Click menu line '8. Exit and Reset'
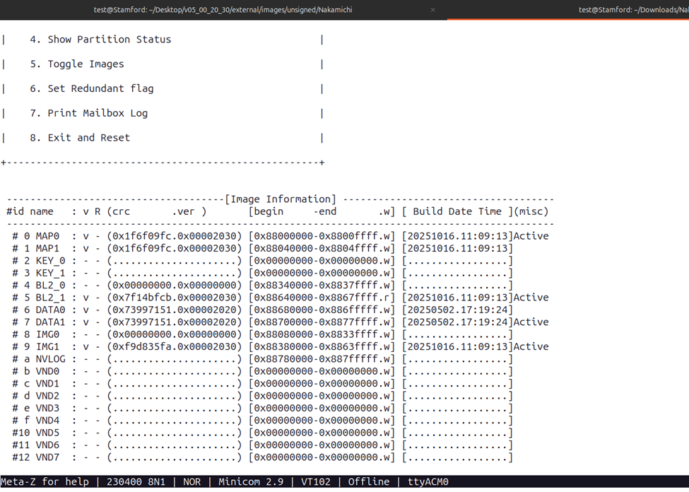The width and height of the screenshot is (689, 492). pos(80,138)
